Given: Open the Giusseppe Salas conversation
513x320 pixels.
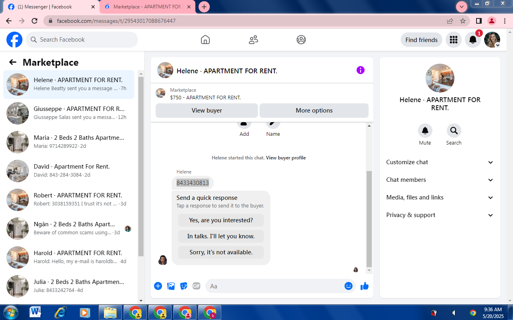Looking at the screenshot, I should (69, 113).
